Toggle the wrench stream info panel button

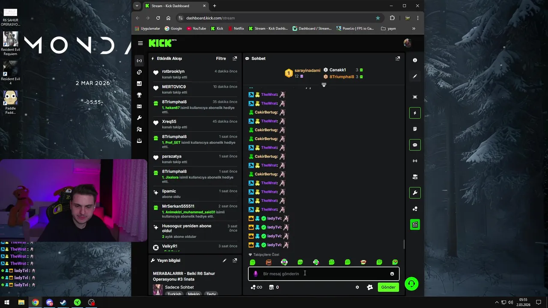click(x=415, y=193)
